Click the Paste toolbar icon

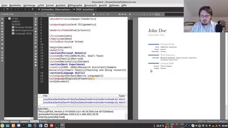pyautogui.click(x=32, y=10)
